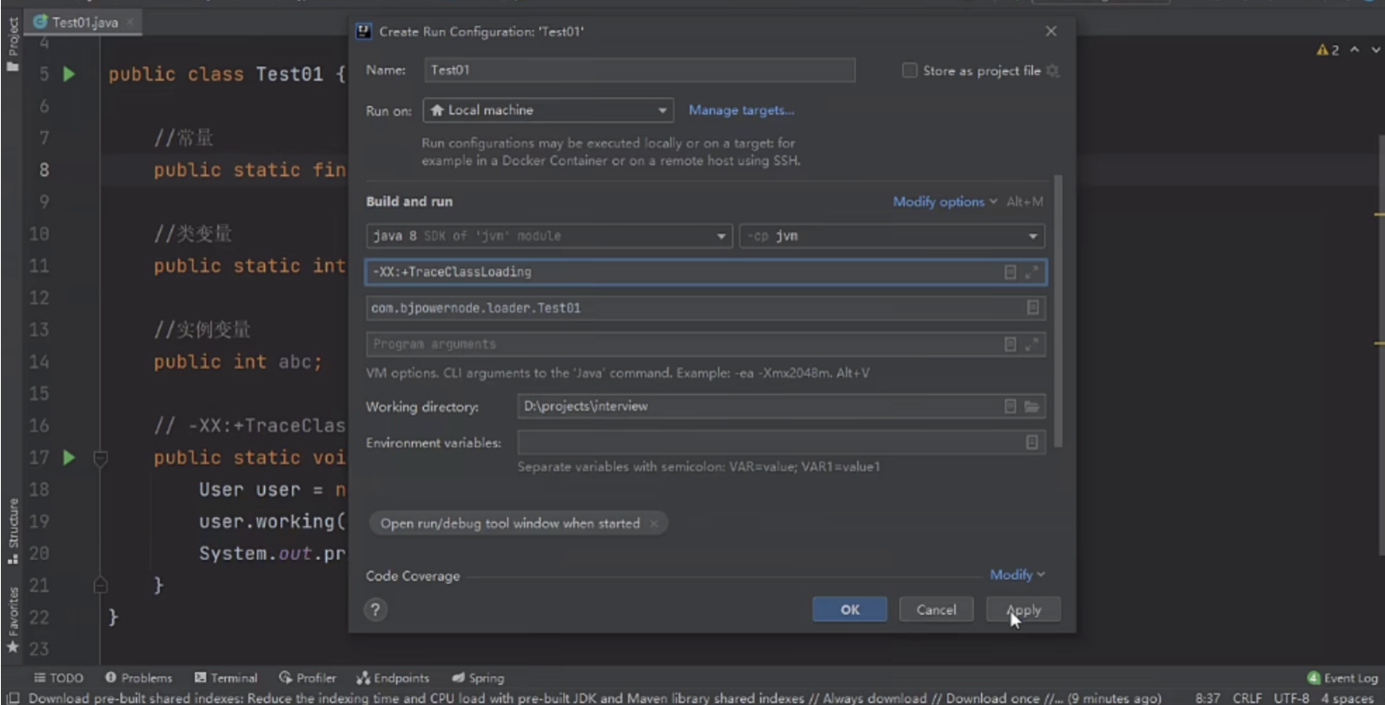Click the gear icon next to Store as project file
Screen dimensions: 1385x705
[x=1053, y=71]
